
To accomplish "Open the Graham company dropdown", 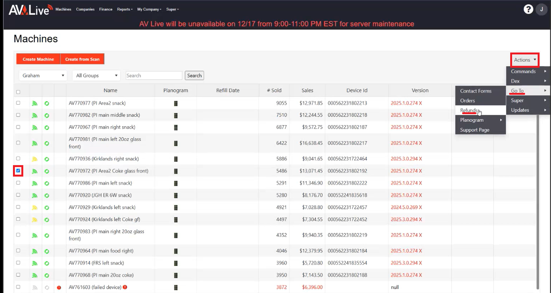I will point(43,75).
